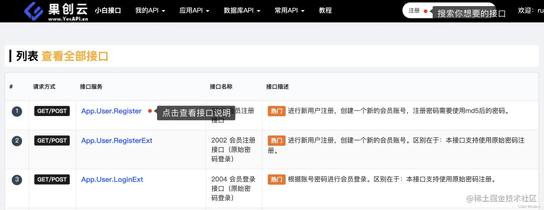Click the interface search box containing 注册
The width and height of the screenshot is (544, 210).
(x=449, y=10)
